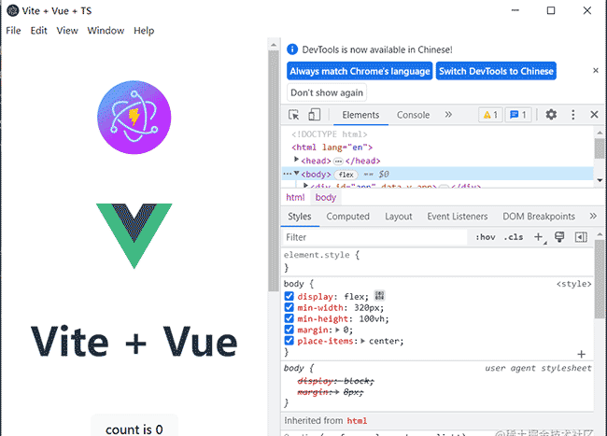Select the Styles tab

tap(299, 217)
